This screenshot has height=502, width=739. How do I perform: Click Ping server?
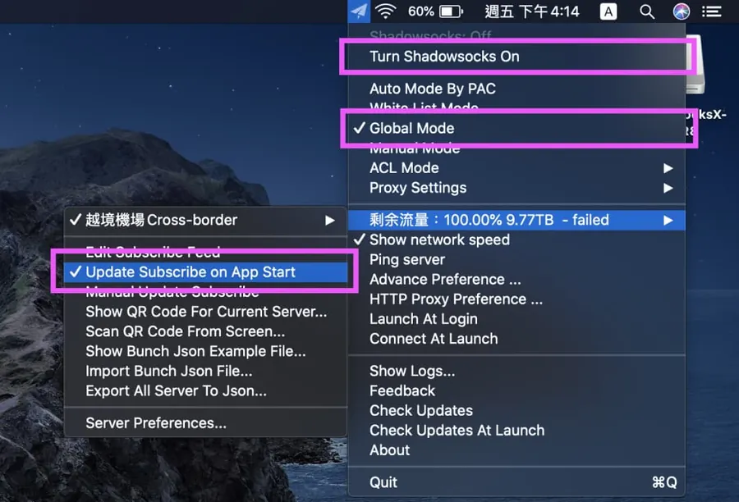click(x=516, y=259)
